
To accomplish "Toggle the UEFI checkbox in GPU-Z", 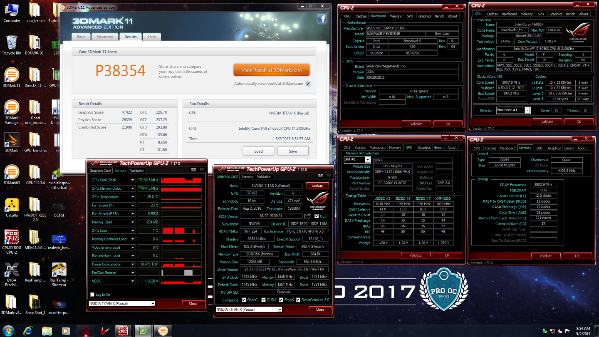I will click(317, 216).
